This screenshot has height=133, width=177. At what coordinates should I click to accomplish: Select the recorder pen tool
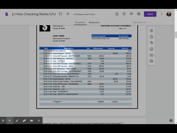(17, 121)
